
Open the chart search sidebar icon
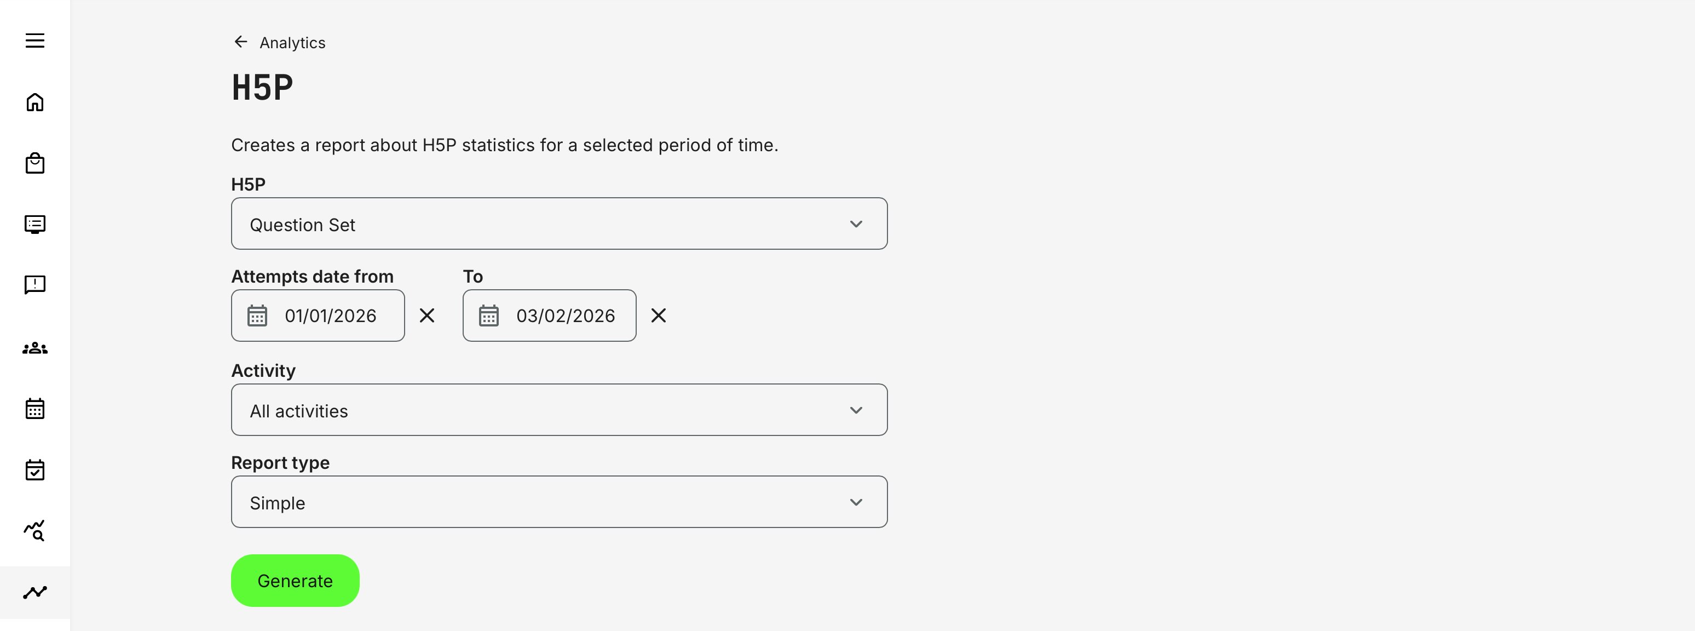click(35, 530)
